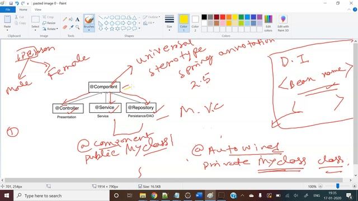
Task: Choose the Five-point star shape
Action: pyautogui.click(x=112, y=28)
